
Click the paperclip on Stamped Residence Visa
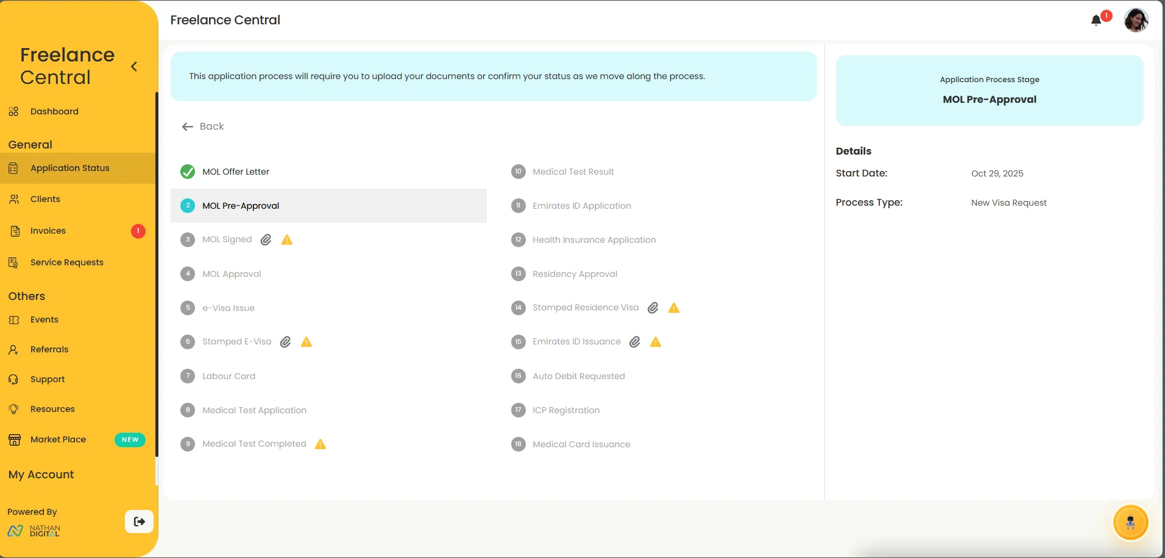coord(653,308)
